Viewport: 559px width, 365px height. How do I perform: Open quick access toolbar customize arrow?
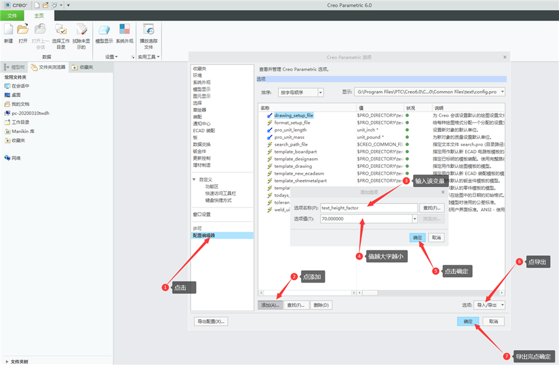click(x=68, y=6)
